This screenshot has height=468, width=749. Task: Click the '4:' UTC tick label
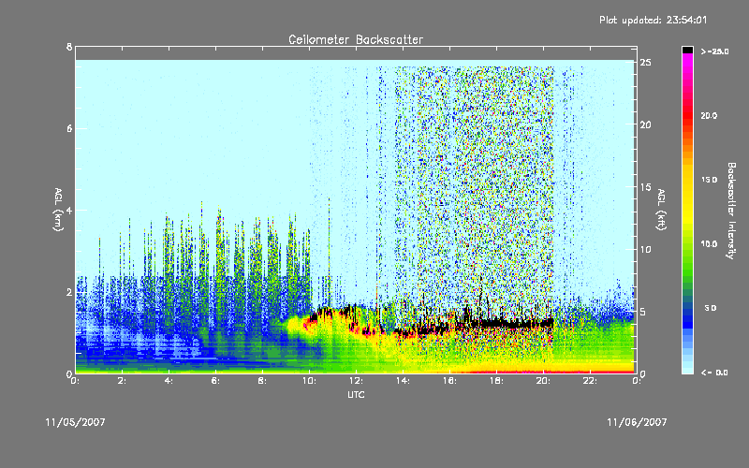[169, 381]
